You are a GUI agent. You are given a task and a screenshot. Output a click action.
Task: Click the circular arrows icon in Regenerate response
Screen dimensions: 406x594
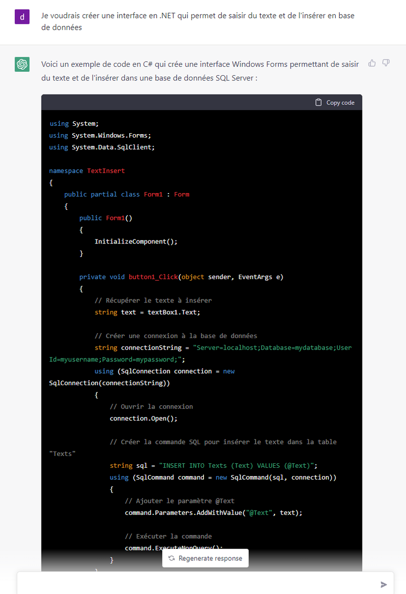tap(171, 558)
